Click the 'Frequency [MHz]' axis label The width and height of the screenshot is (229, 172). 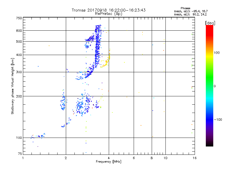108,161
